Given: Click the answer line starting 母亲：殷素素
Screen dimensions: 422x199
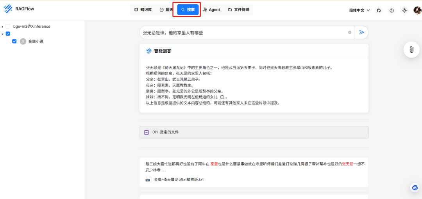Looking at the screenshot, I should click(169, 85).
